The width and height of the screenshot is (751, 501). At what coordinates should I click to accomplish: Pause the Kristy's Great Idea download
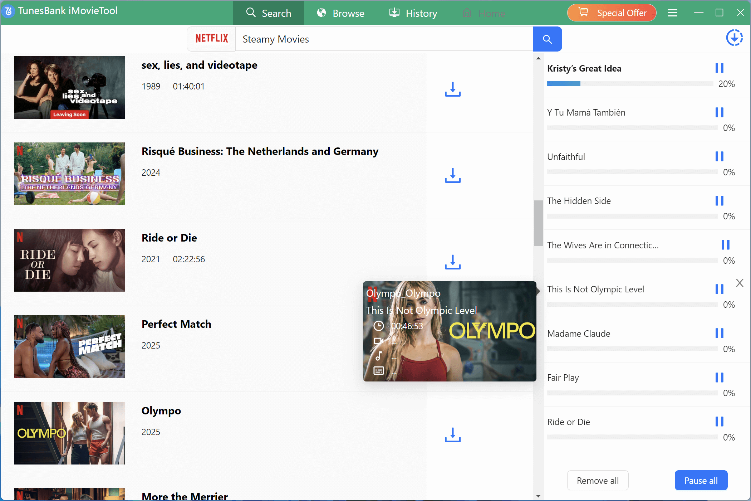[719, 67]
